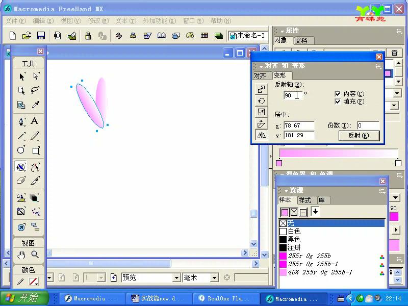The image size is (408, 306).
Task: Click the pink left gradient color stop
Action: [279, 163]
